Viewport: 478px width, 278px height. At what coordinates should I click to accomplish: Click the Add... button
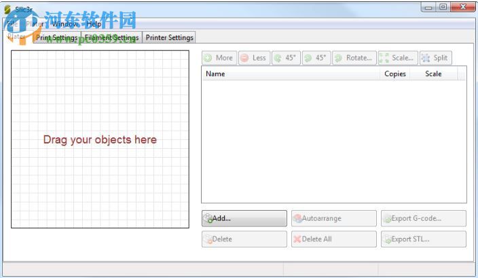244,218
